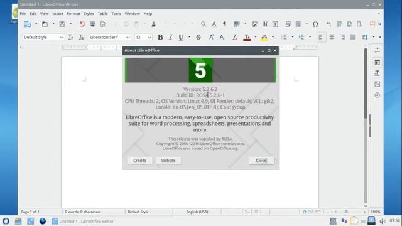Insert comment icon in toolbar
The image size is (402, 226).
372,24
